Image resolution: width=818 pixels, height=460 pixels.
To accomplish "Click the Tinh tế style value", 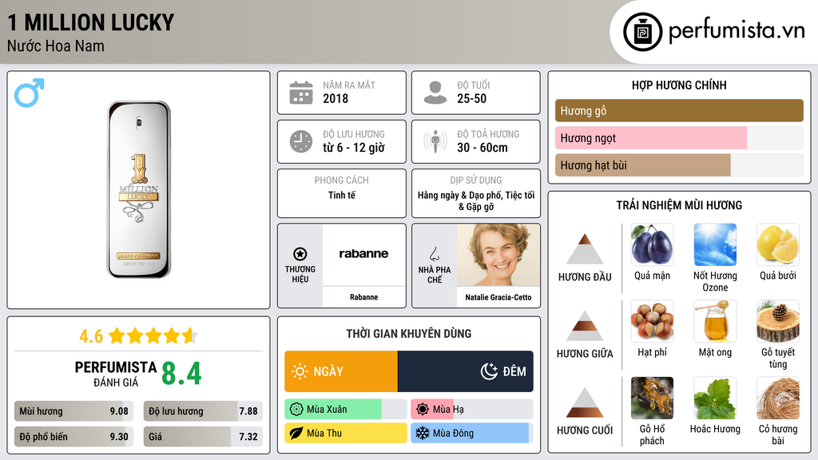I will coord(342,195).
